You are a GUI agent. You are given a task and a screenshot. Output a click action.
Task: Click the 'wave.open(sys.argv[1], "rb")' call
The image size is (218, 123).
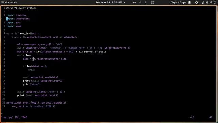point(43,44)
